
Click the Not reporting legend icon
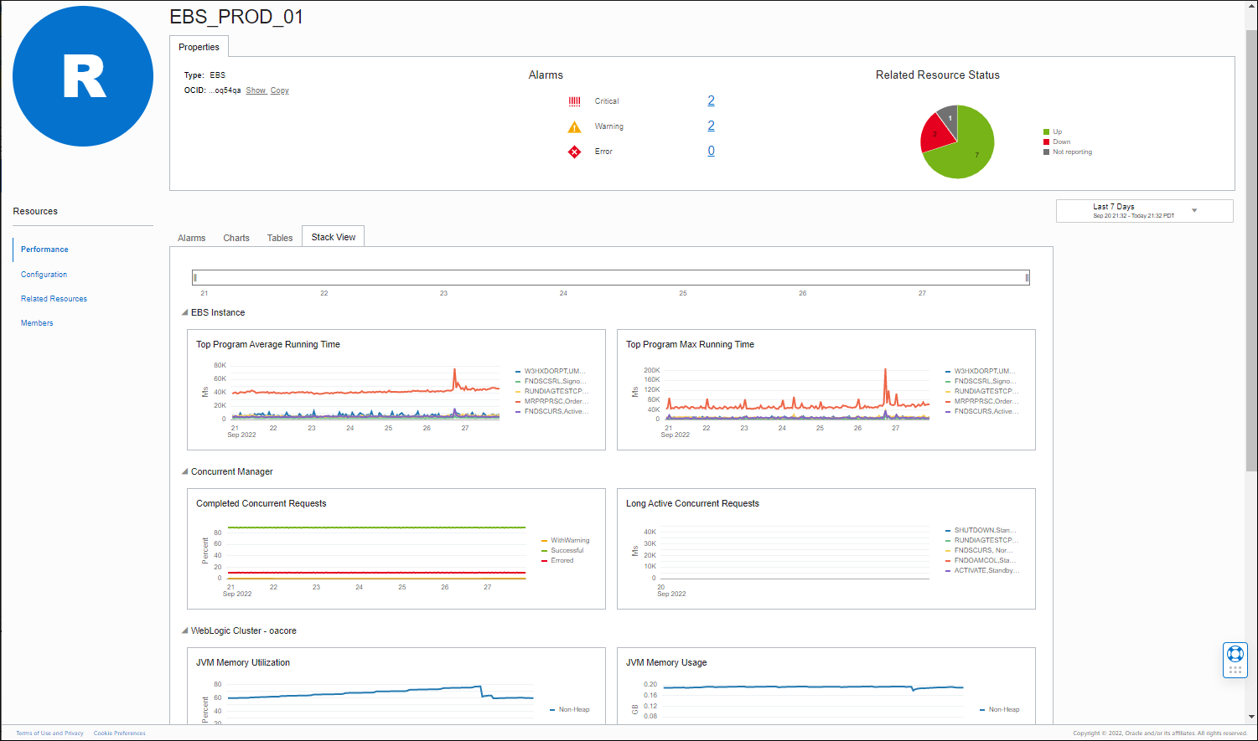[x=1045, y=152]
